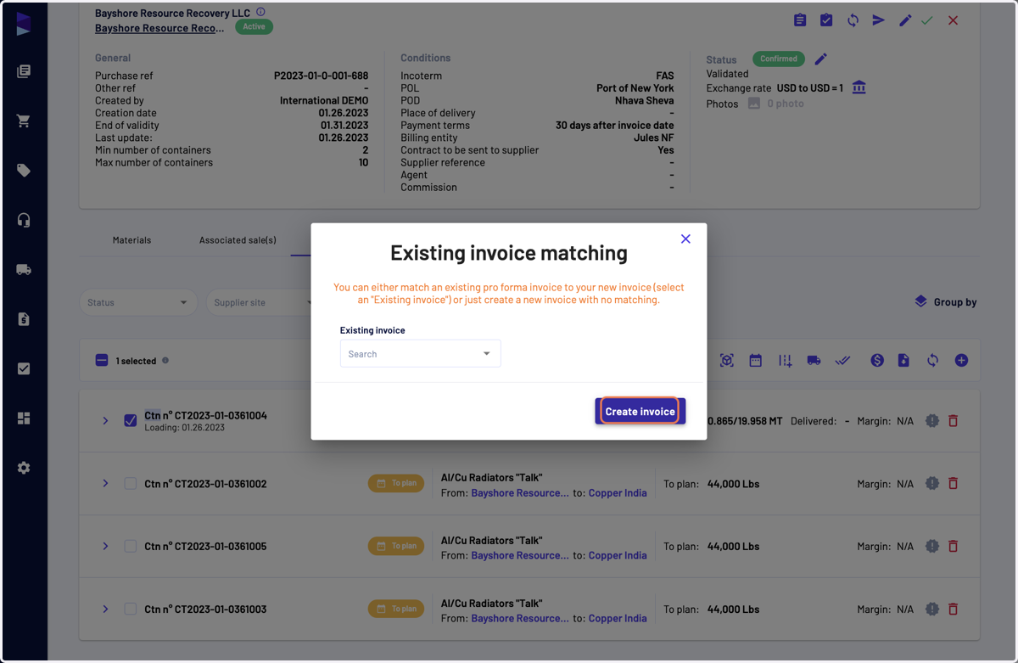Viewport: 1018px width, 663px height.
Task: Open Bayshore Resource Reco... supplier link in header
Action: click(x=159, y=28)
